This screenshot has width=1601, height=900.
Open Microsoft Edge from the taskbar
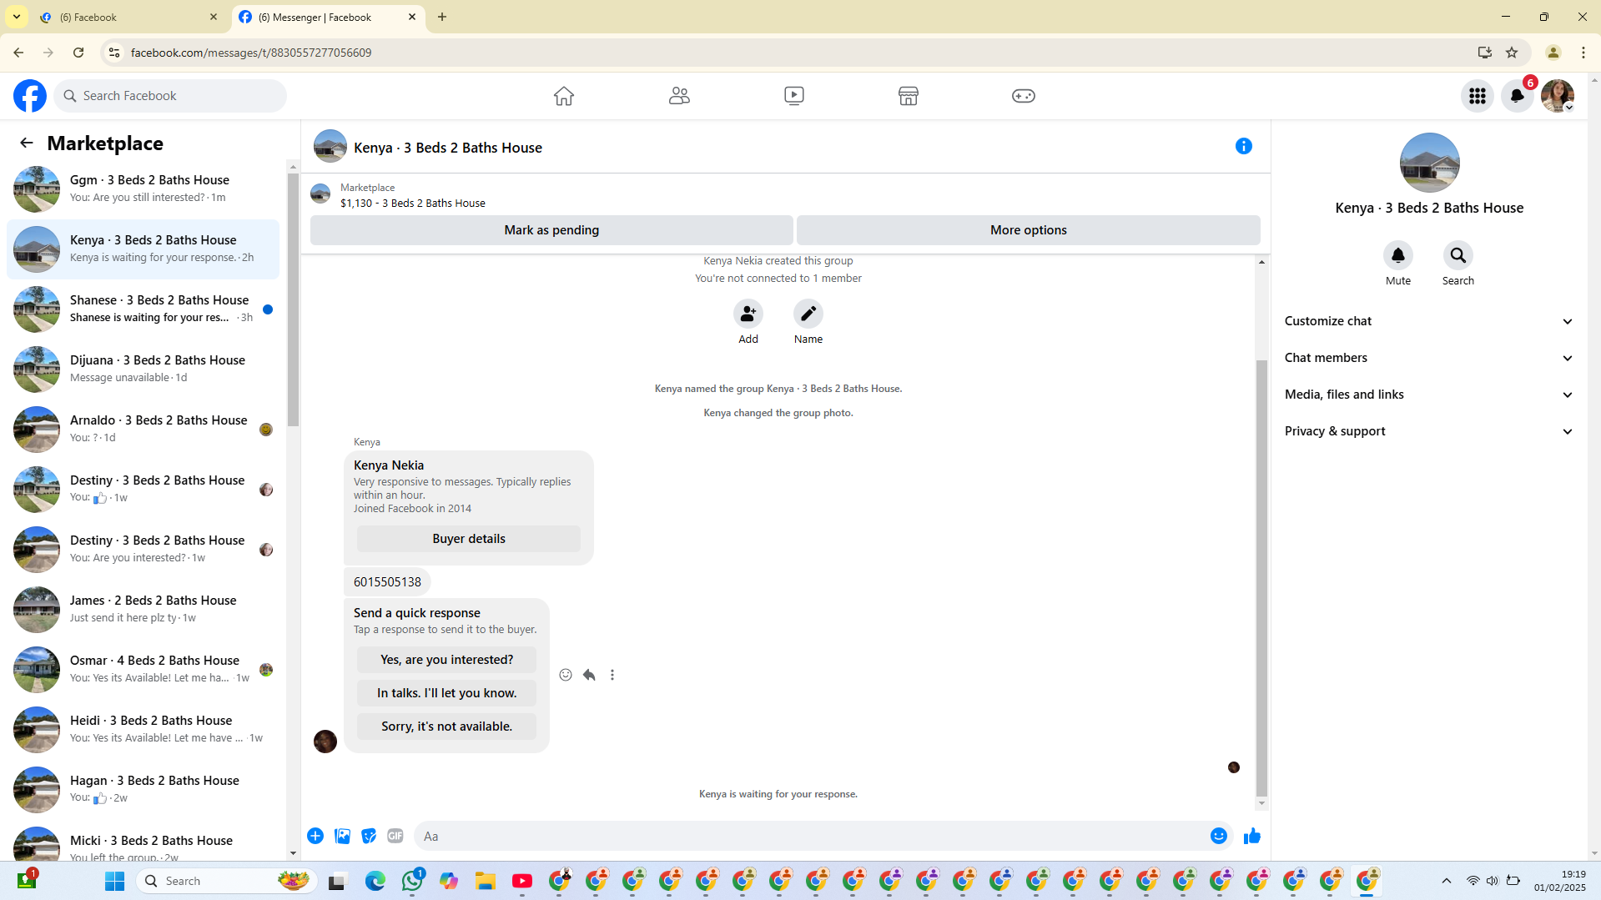[x=375, y=881]
